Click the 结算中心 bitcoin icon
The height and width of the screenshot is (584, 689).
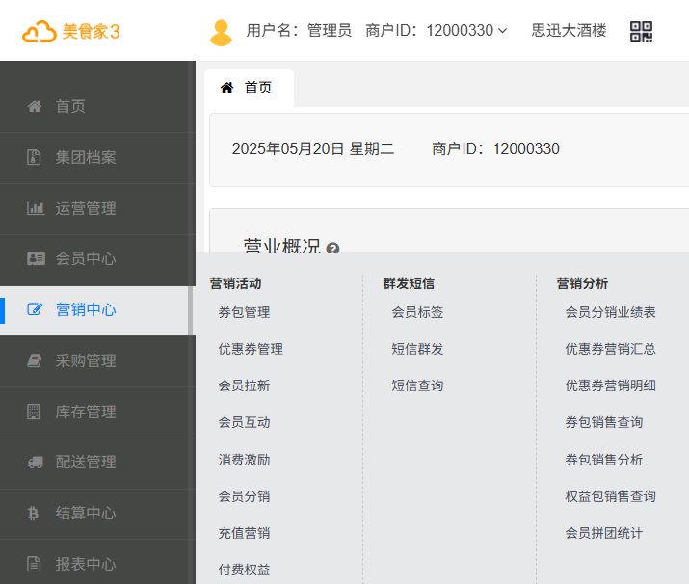[35, 514]
